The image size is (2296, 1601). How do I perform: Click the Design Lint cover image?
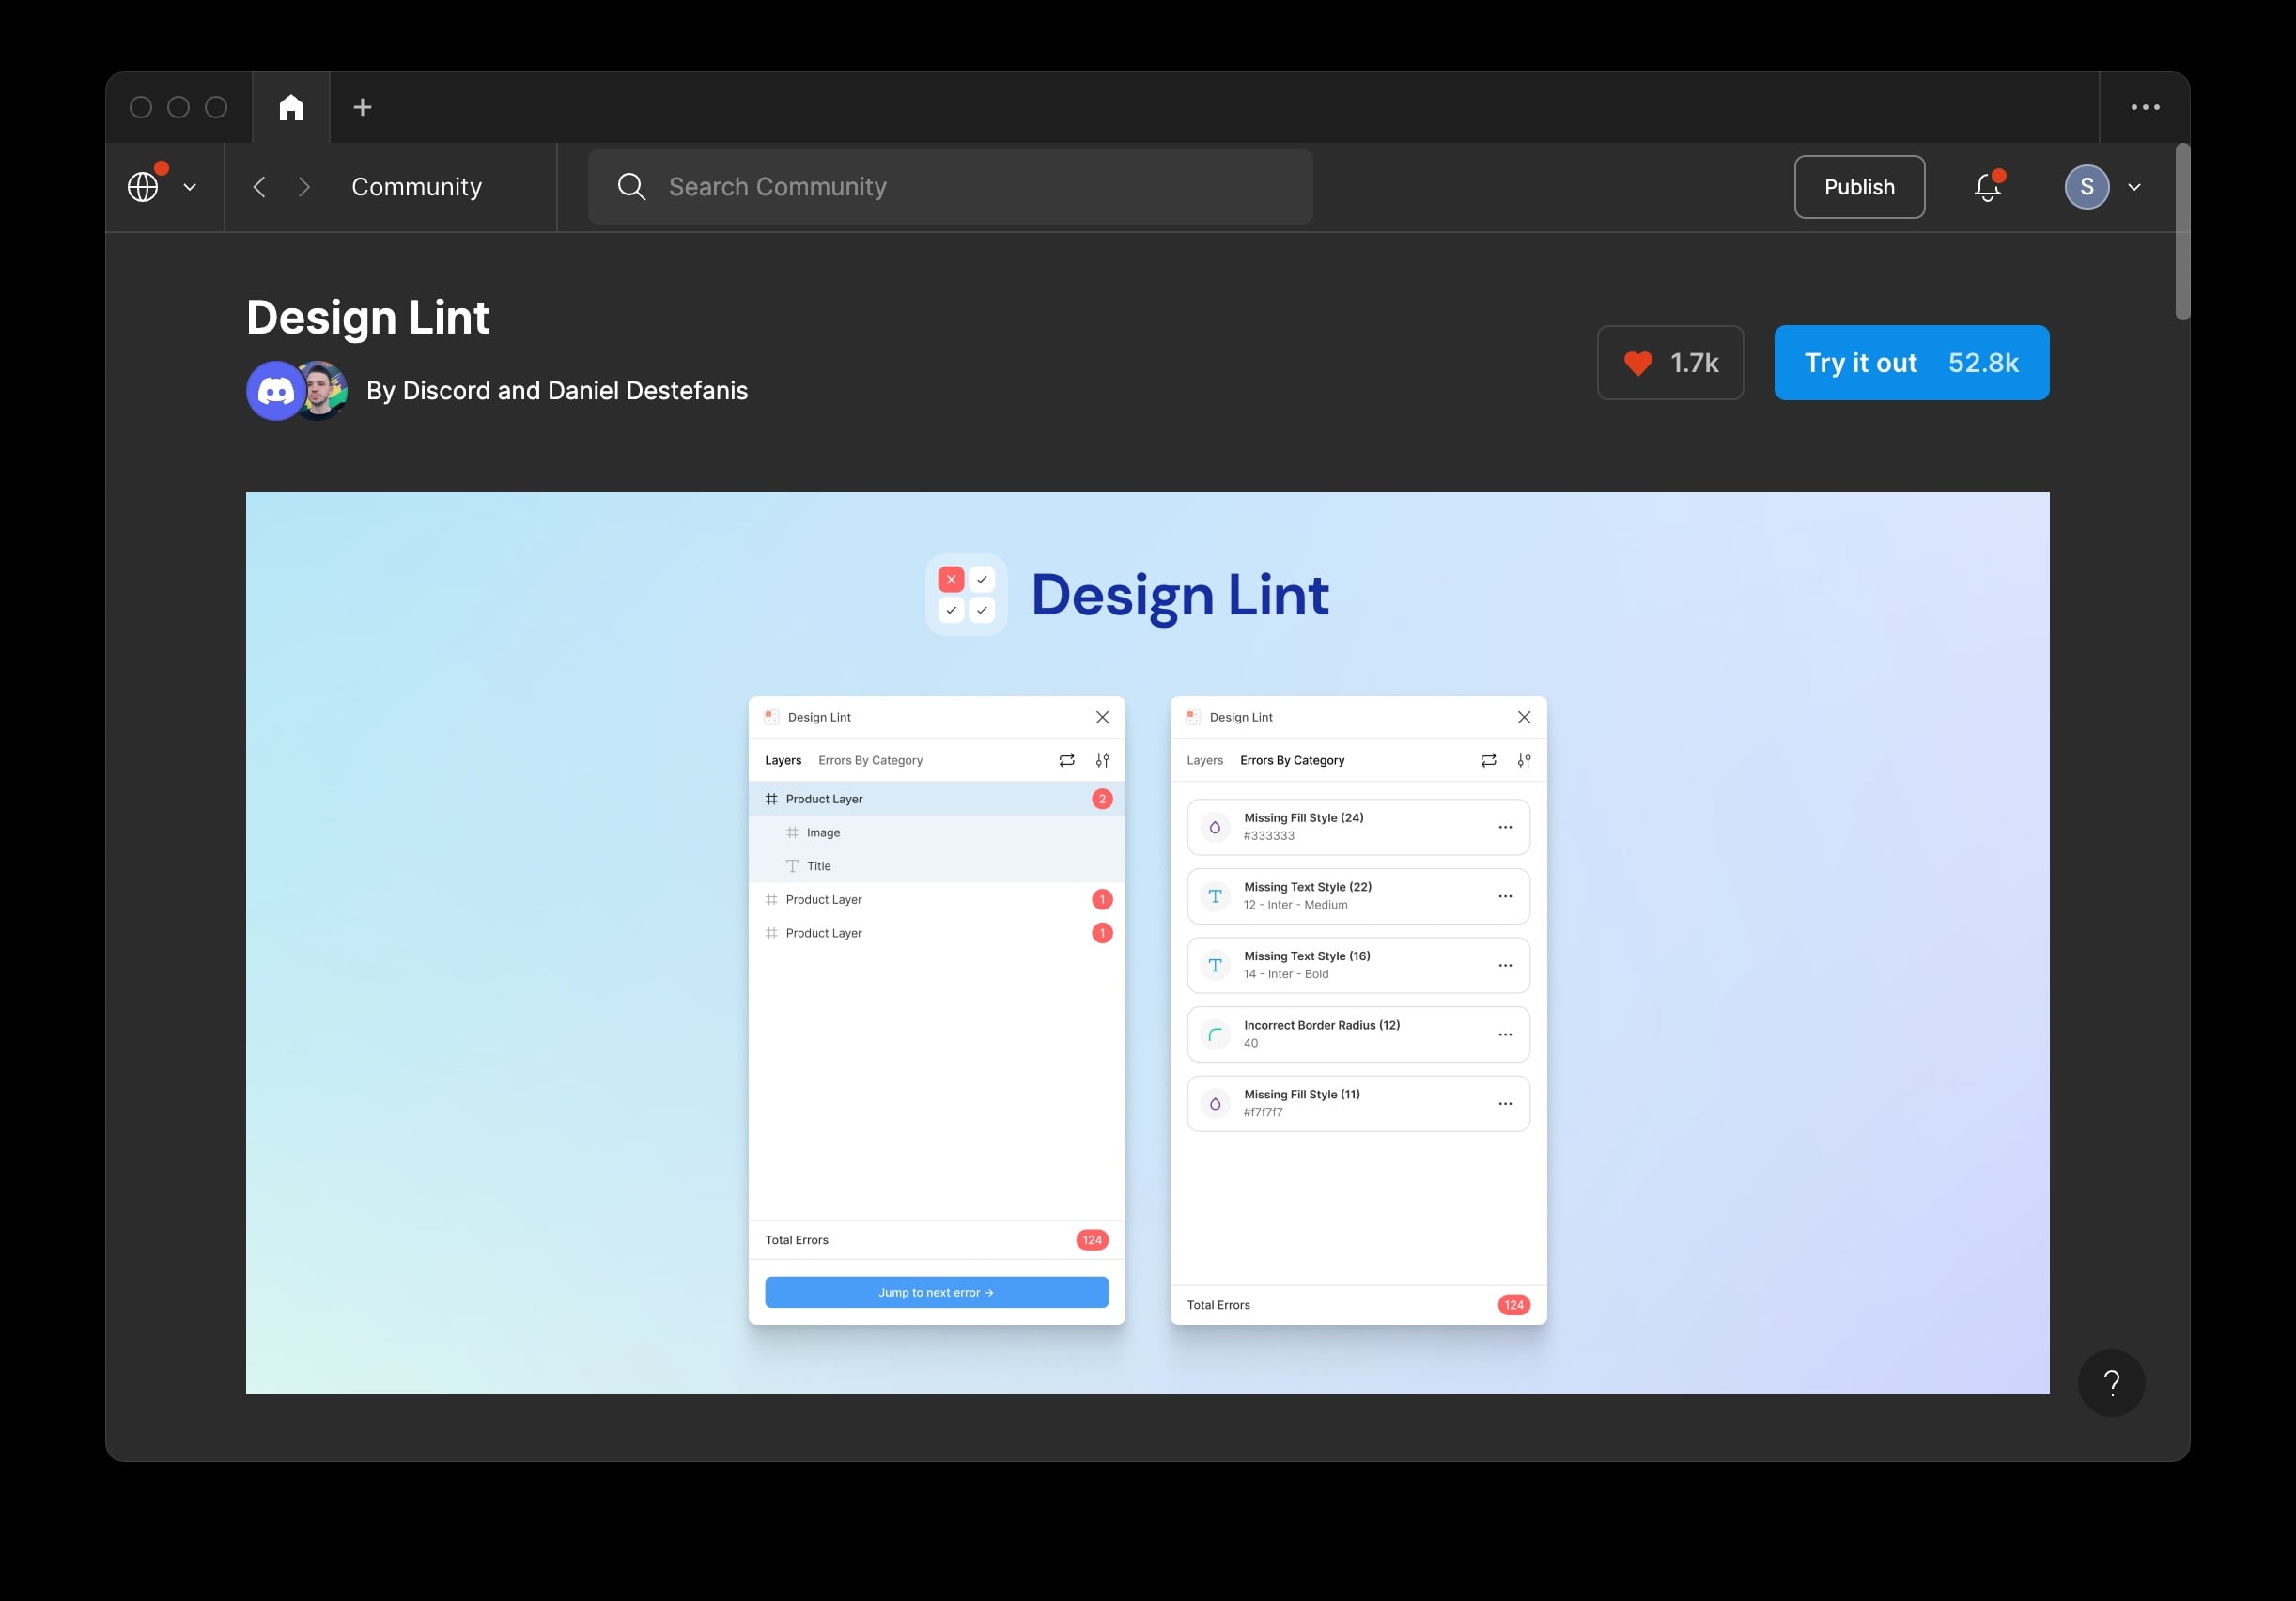[1147, 943]
